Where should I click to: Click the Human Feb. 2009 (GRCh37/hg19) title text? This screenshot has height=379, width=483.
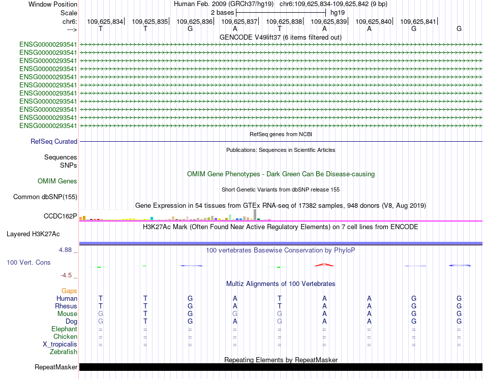point(224,4)
